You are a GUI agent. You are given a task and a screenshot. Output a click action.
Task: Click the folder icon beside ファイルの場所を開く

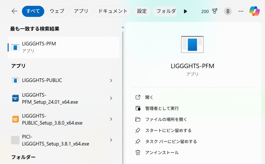tap(138, 119)
